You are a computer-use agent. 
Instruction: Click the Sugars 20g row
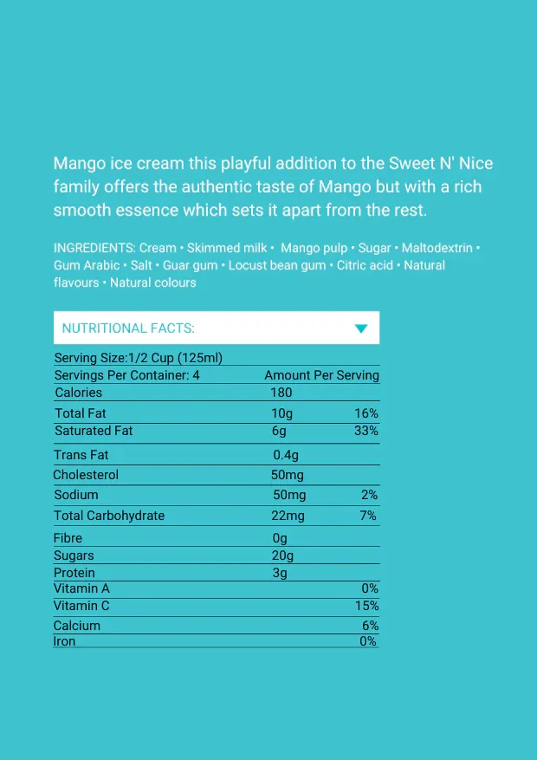coord(217,555)
